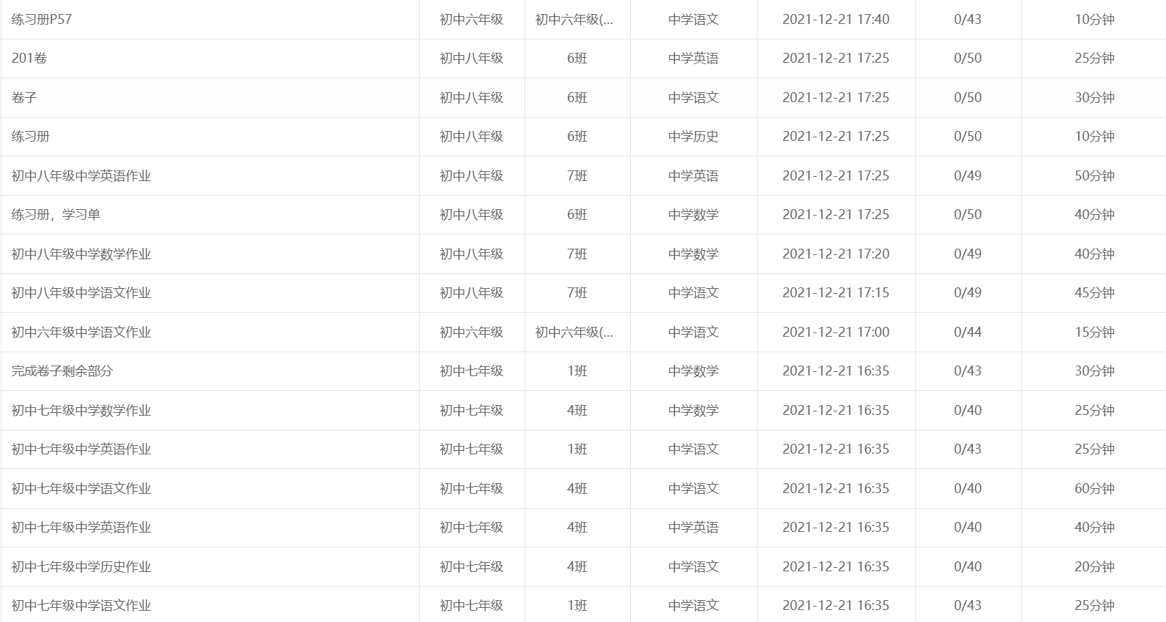Click the 卷子 assignment title
The image size is (1166, 622).
[x=24, y=98]
